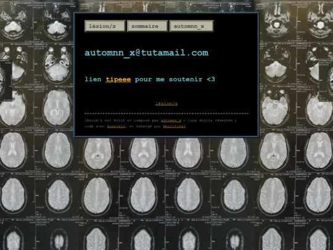
Task: Click the 'pour me soutenir <3' text
Action: tap(175, 79)
